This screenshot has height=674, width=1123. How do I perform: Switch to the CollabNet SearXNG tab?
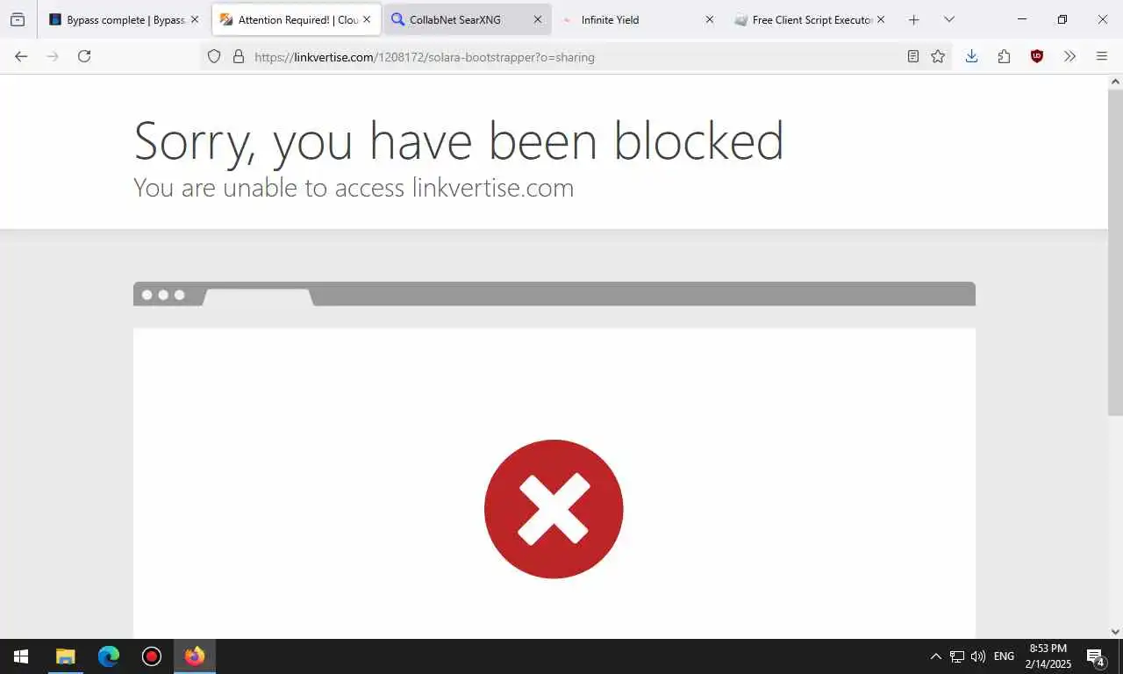pyautogui.click(x=467, y=19)
